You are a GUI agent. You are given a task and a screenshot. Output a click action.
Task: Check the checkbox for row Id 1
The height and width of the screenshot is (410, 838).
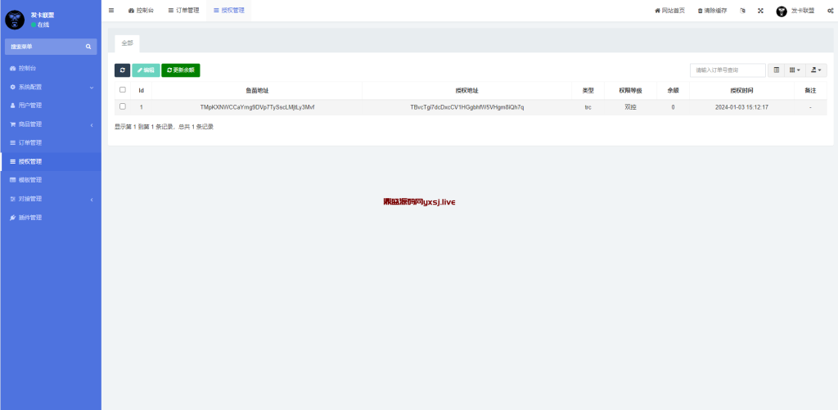123,106
